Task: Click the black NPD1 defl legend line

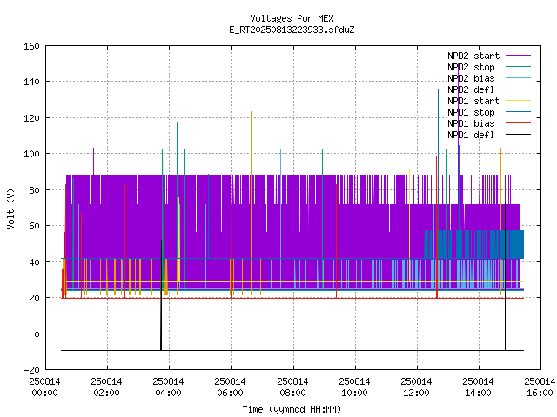Action: [519, 135]
